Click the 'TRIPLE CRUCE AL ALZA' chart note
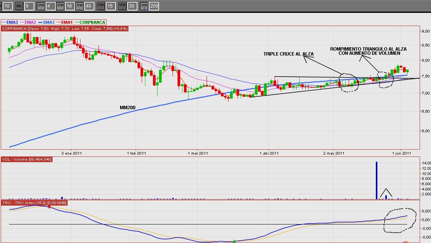The image size is (431, 243). [x=288, y=54]
